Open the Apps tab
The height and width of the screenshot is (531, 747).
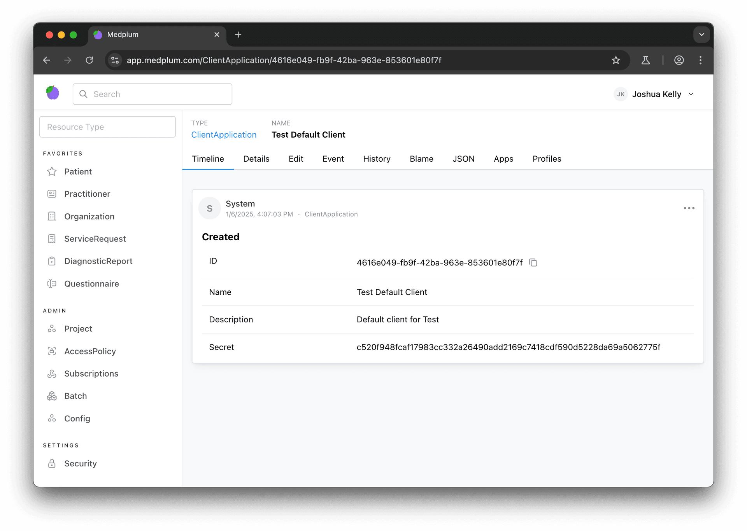coord(503,159)
